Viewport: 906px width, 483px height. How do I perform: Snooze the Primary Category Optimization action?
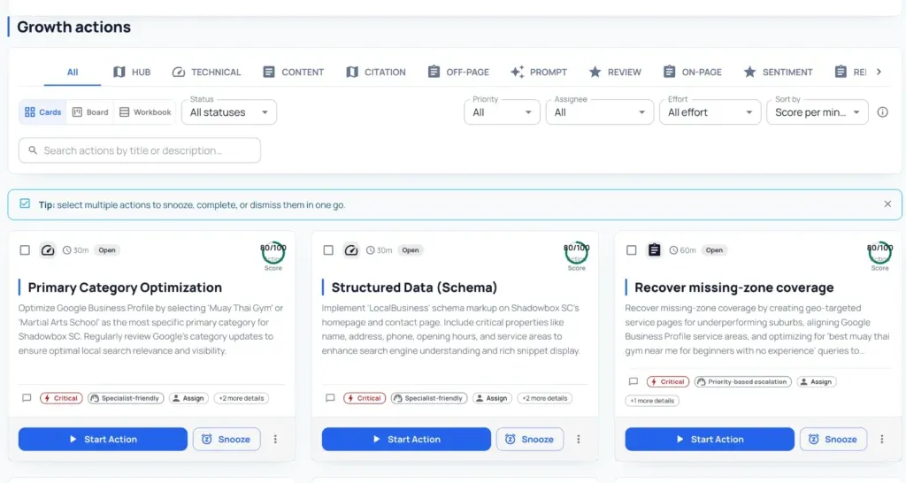[226, 439]
